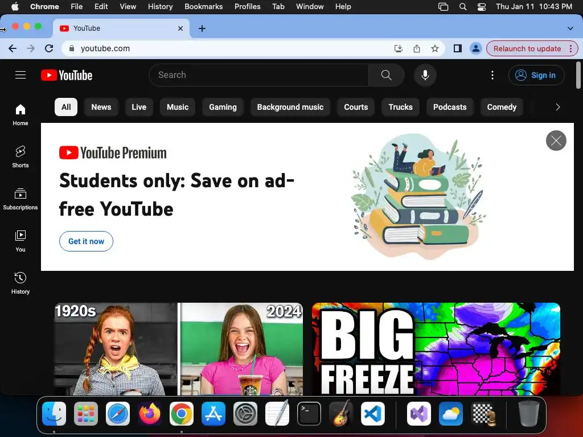Select the Live filter chip
Image resolution: width=583 pixels, height=437 pixels.
point(139,107)
